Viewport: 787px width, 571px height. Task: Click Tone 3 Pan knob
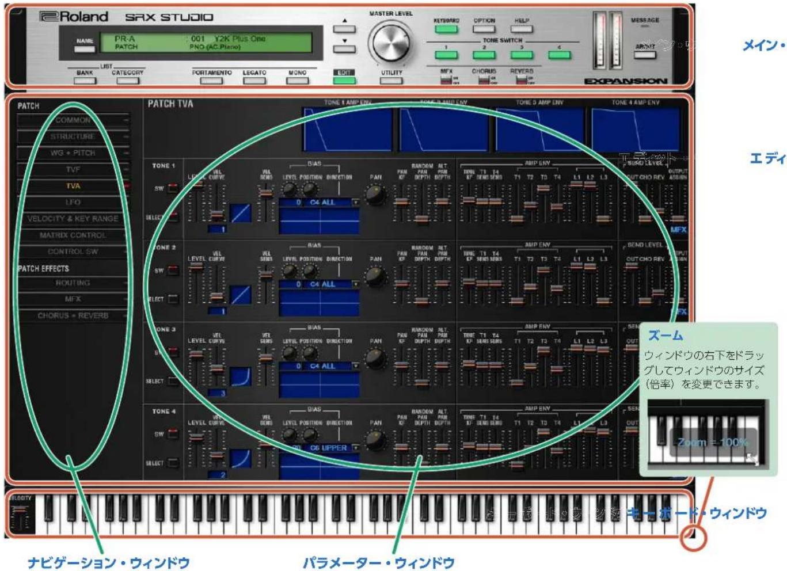(375, 359)
